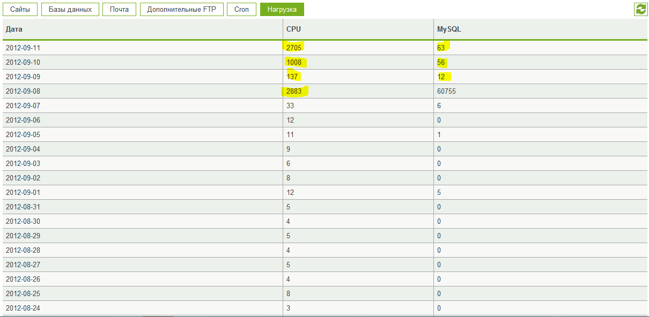Switch to the Базы данных tab

tap(70, 10)
